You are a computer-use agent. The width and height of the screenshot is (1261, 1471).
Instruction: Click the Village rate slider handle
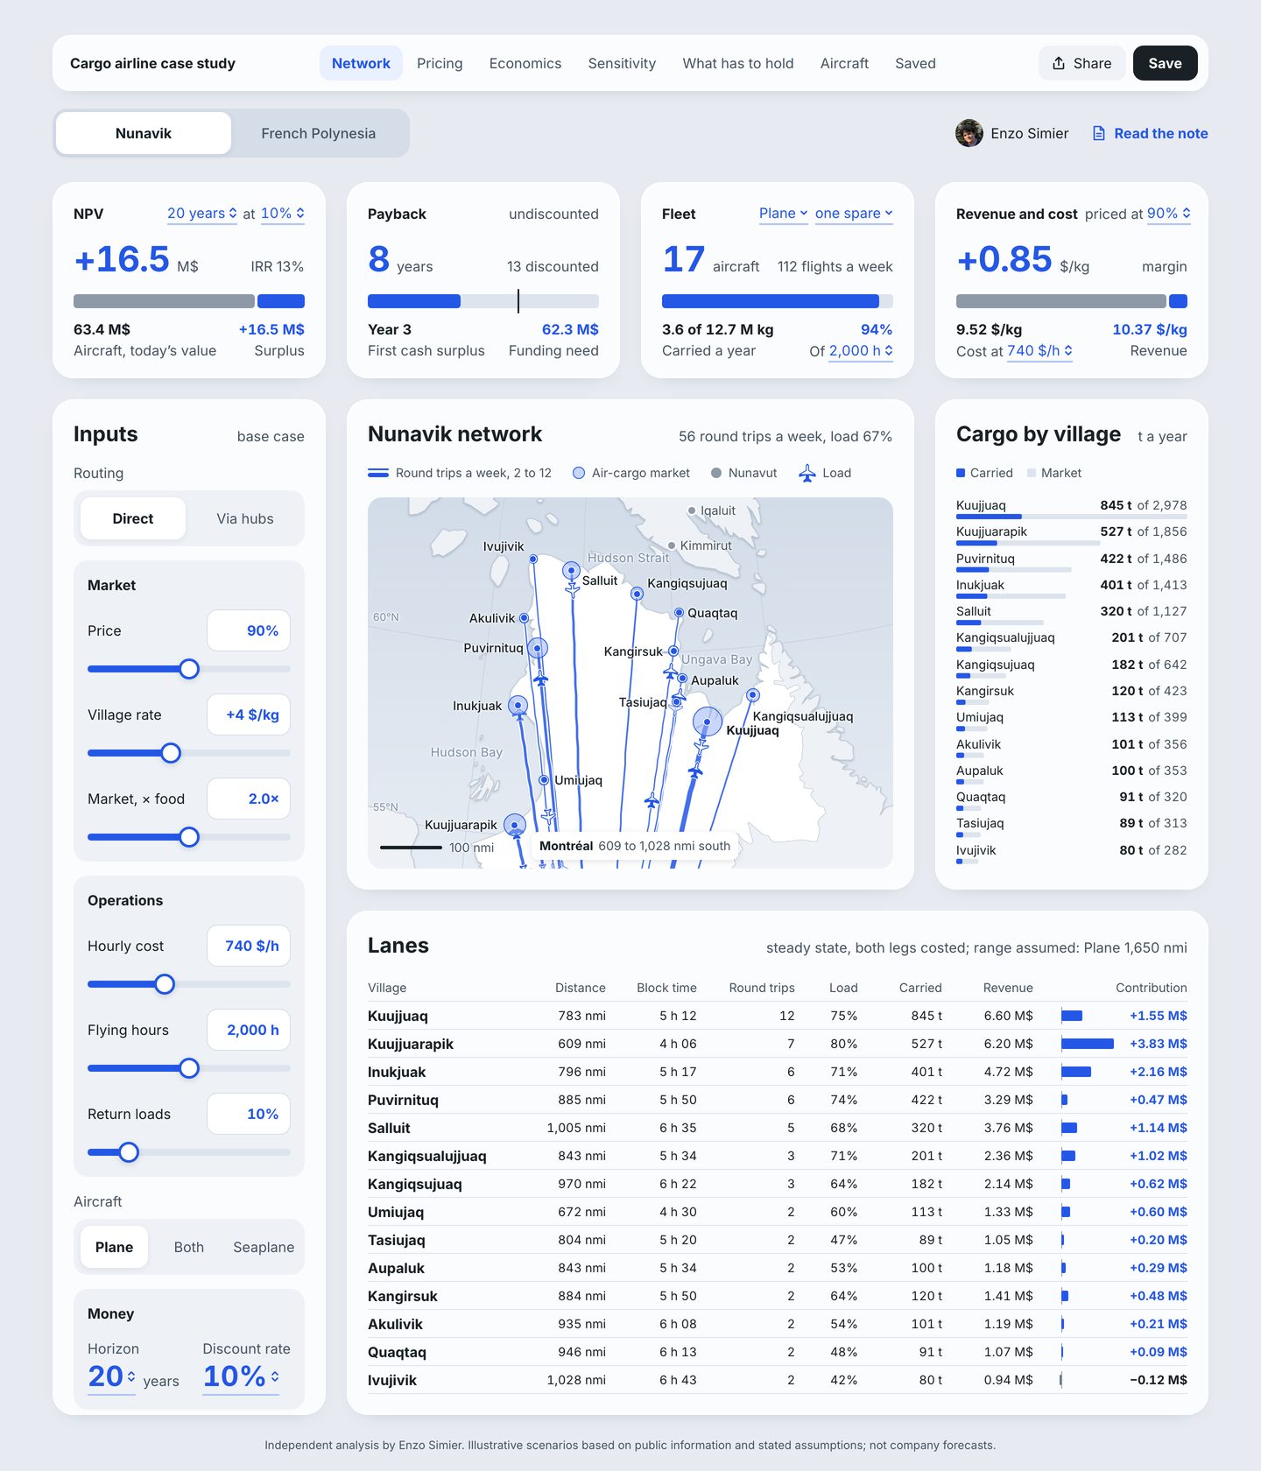171,753
